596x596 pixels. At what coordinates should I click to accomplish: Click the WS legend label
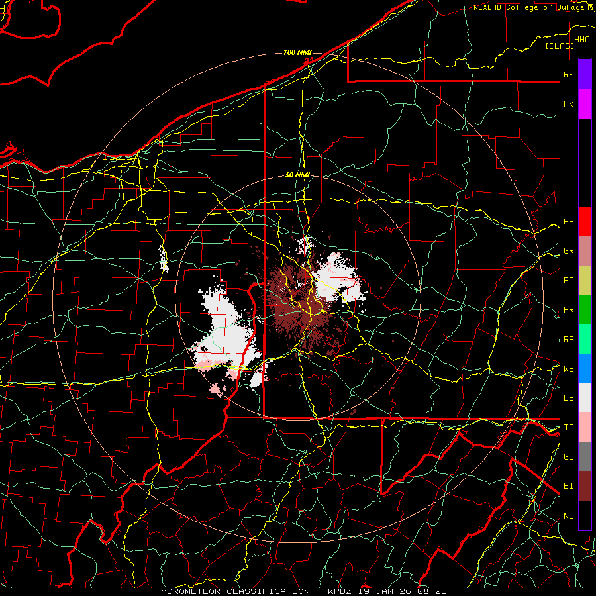coord(568,369)
